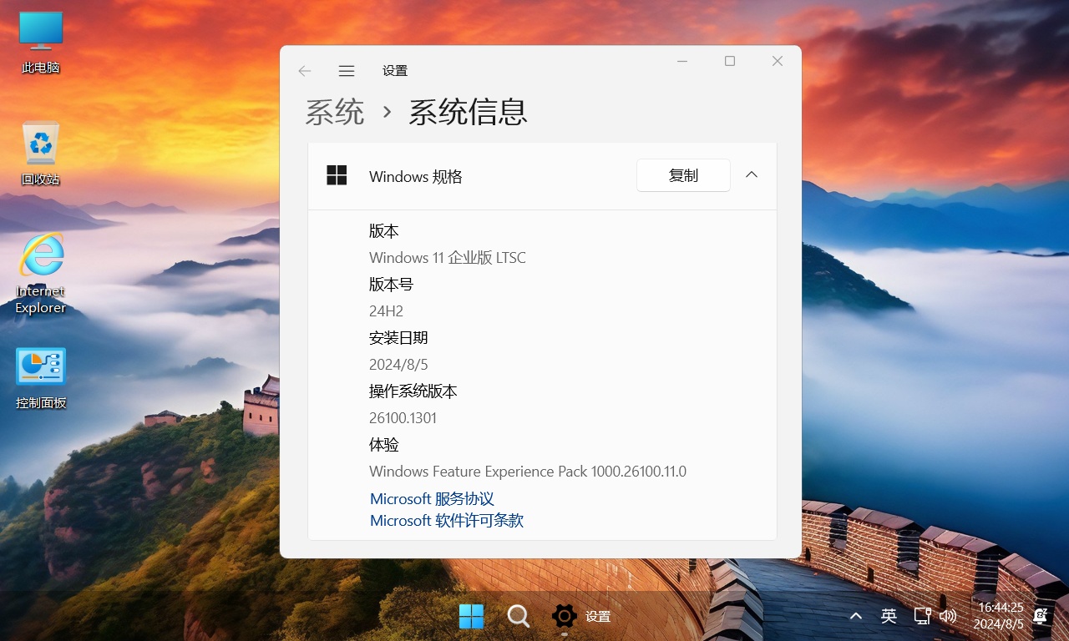1069x641 pixels.
Task: Open the Settings hamburger navigation menu
Action: (347, 71)
